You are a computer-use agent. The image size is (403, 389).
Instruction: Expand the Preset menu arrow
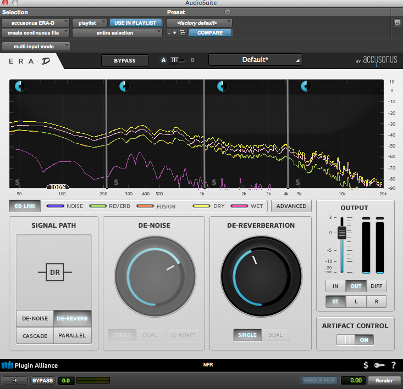pos(228,12)
